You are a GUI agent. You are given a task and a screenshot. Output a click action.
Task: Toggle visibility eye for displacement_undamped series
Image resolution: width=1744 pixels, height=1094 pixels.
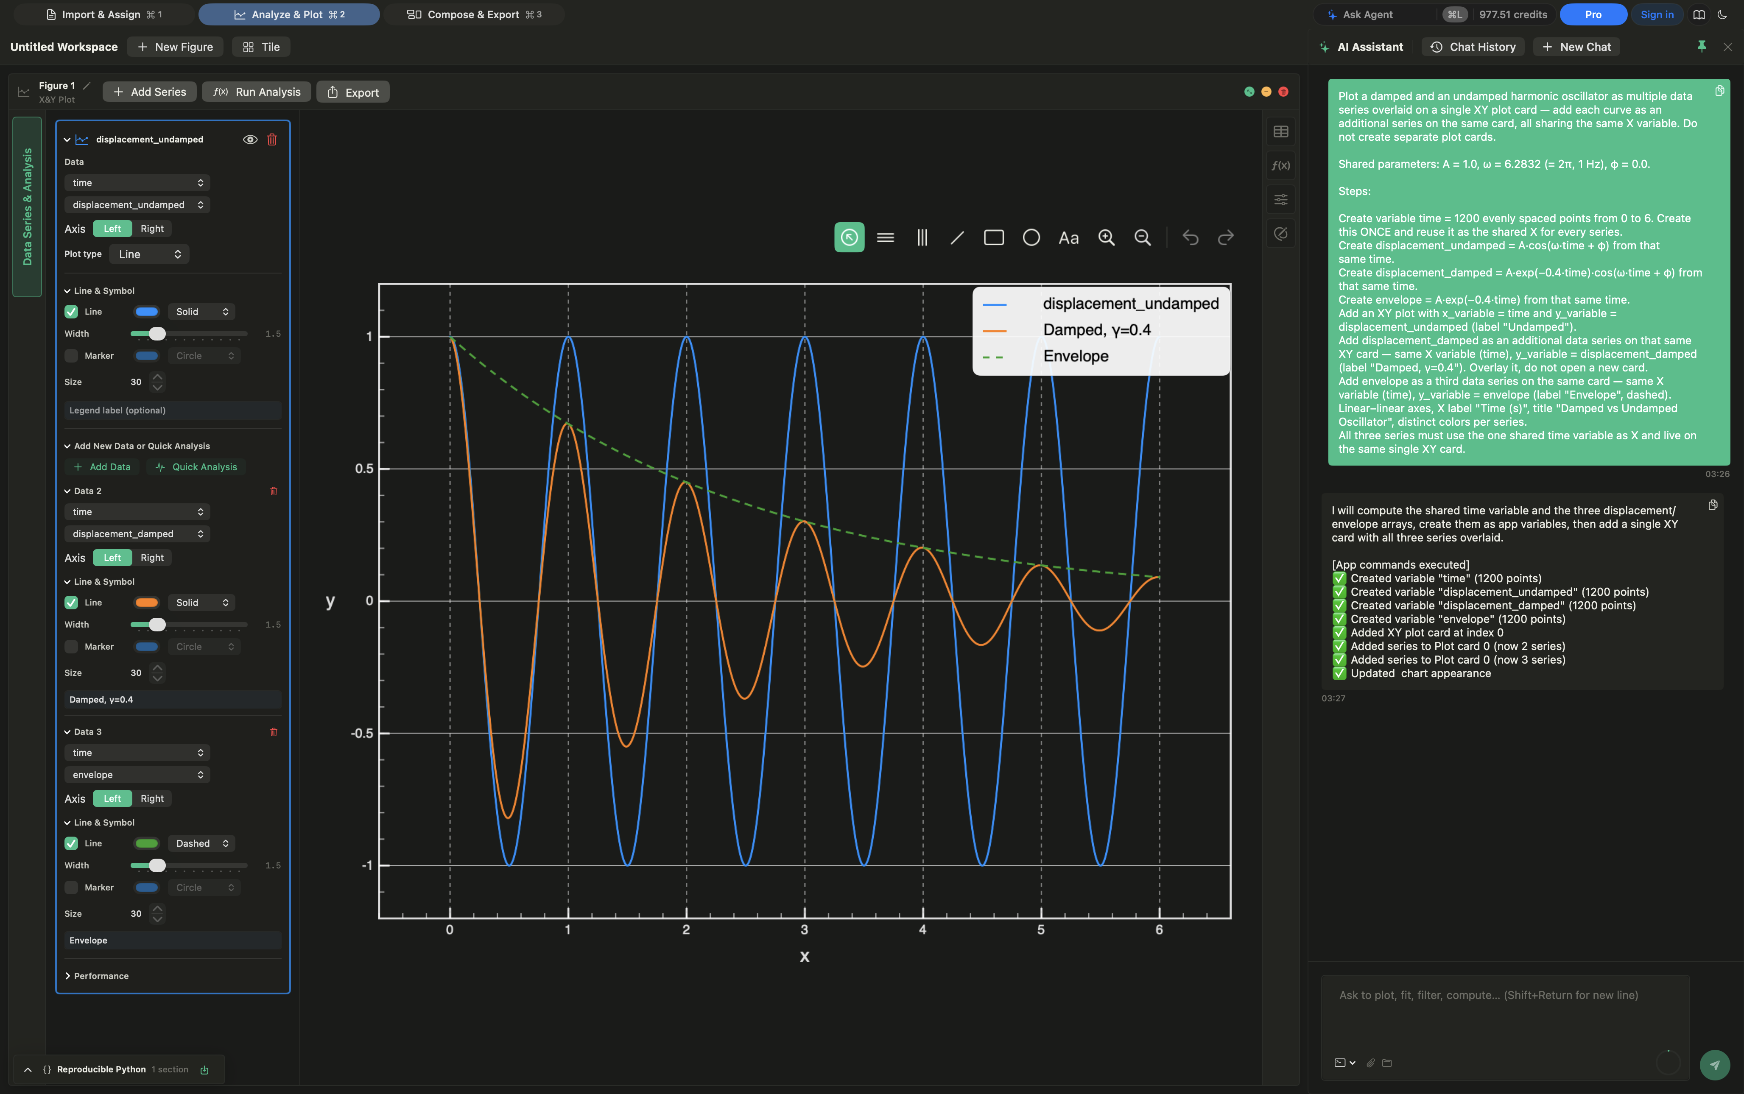click(250, 140)
